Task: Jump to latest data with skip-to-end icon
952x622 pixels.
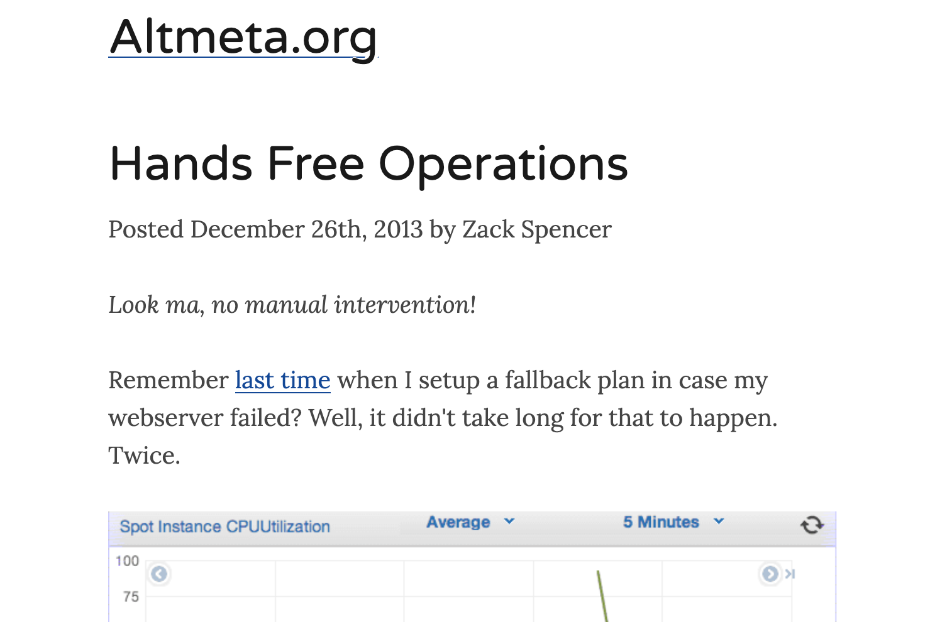Action: pos(790,574)
